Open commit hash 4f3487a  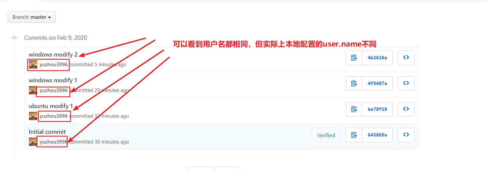(378, 83)
